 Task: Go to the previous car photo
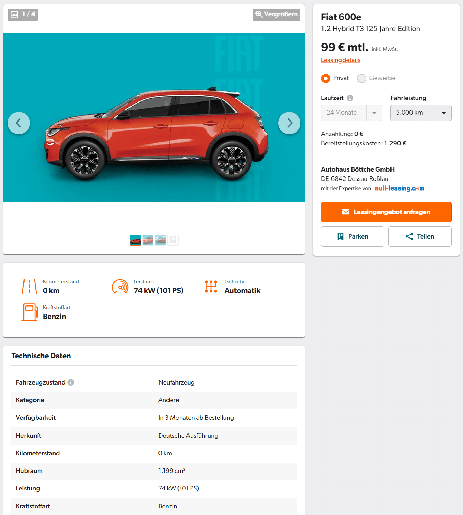19,123
